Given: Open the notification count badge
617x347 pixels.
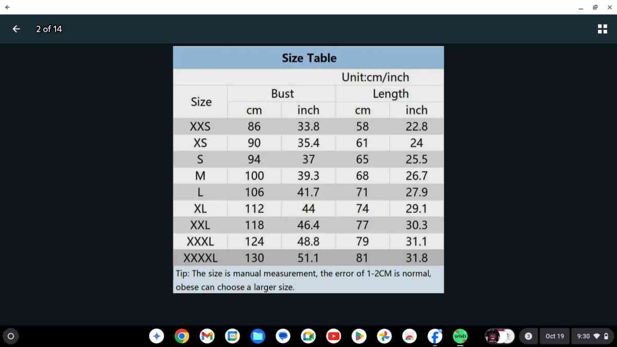Looking at the screenshot, I should (528, 336).
